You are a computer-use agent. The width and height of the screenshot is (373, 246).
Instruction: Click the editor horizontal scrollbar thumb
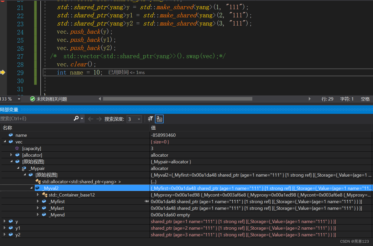tap(177, 99)
